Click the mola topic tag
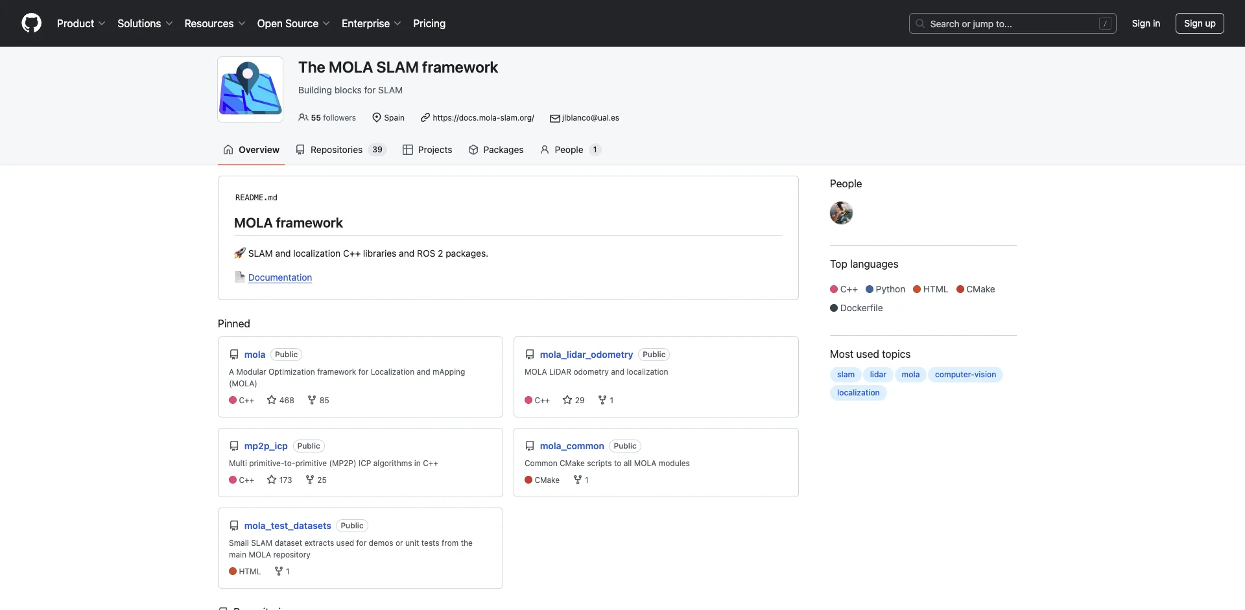 tap(910, 375)
